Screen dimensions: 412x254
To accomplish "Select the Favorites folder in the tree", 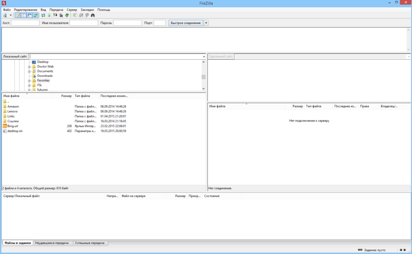I will [43, 81].
